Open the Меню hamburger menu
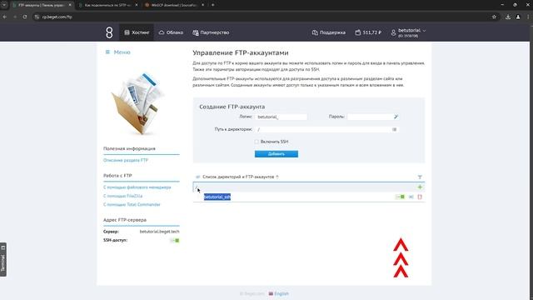The height and width of the screenshot is (300, 533). (x=117, y=52)
